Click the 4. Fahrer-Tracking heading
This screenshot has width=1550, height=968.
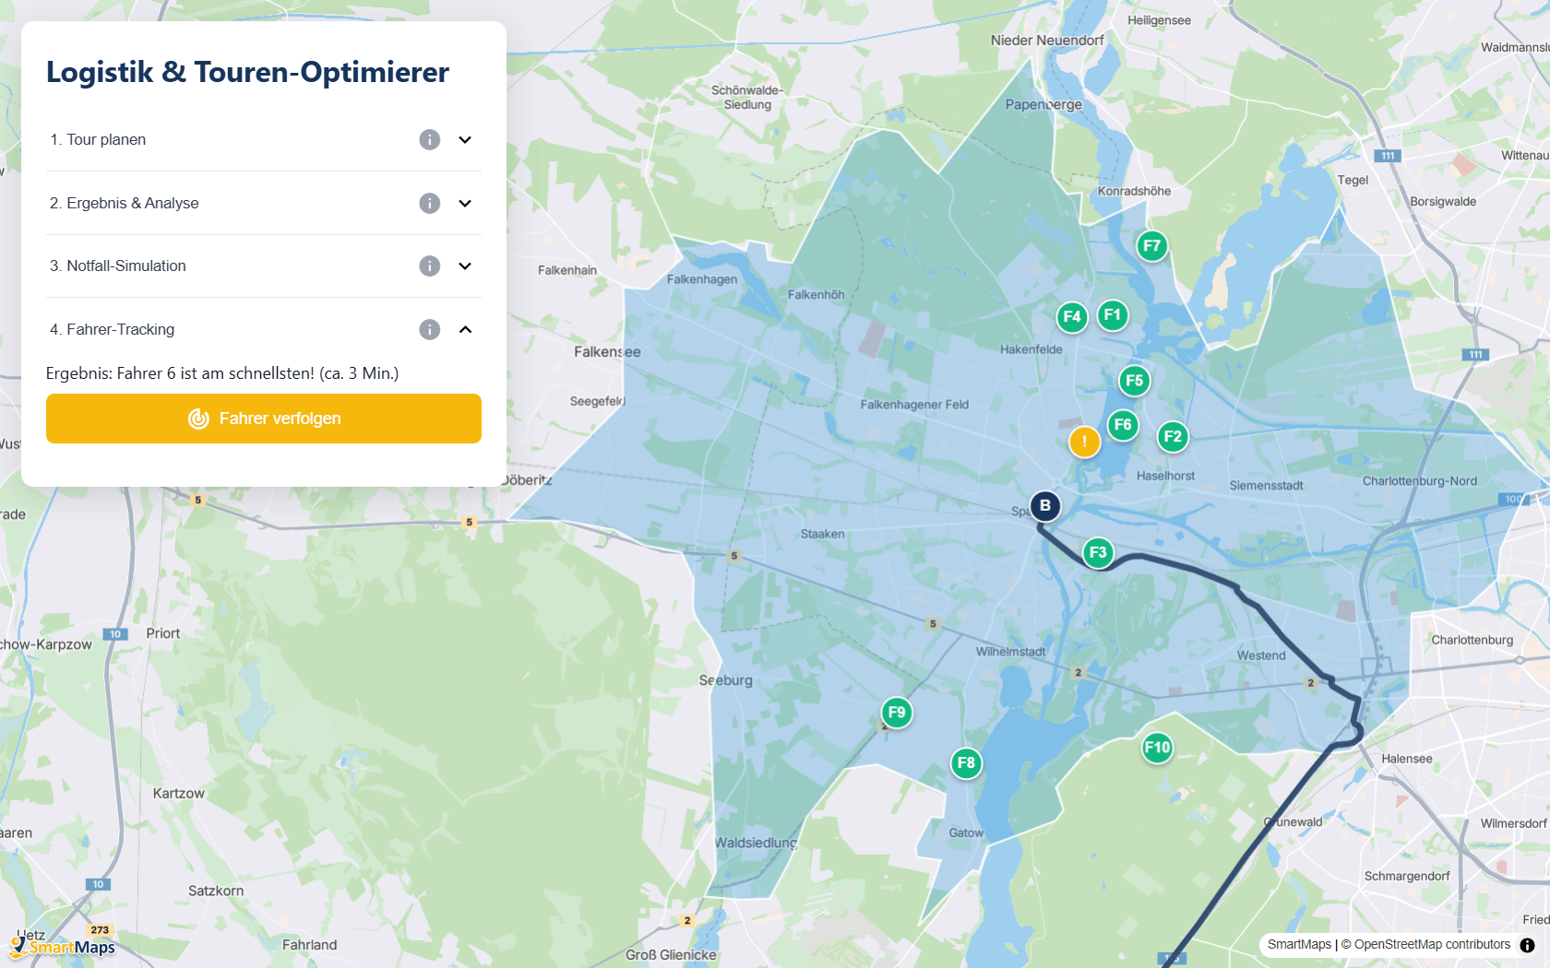113,329
